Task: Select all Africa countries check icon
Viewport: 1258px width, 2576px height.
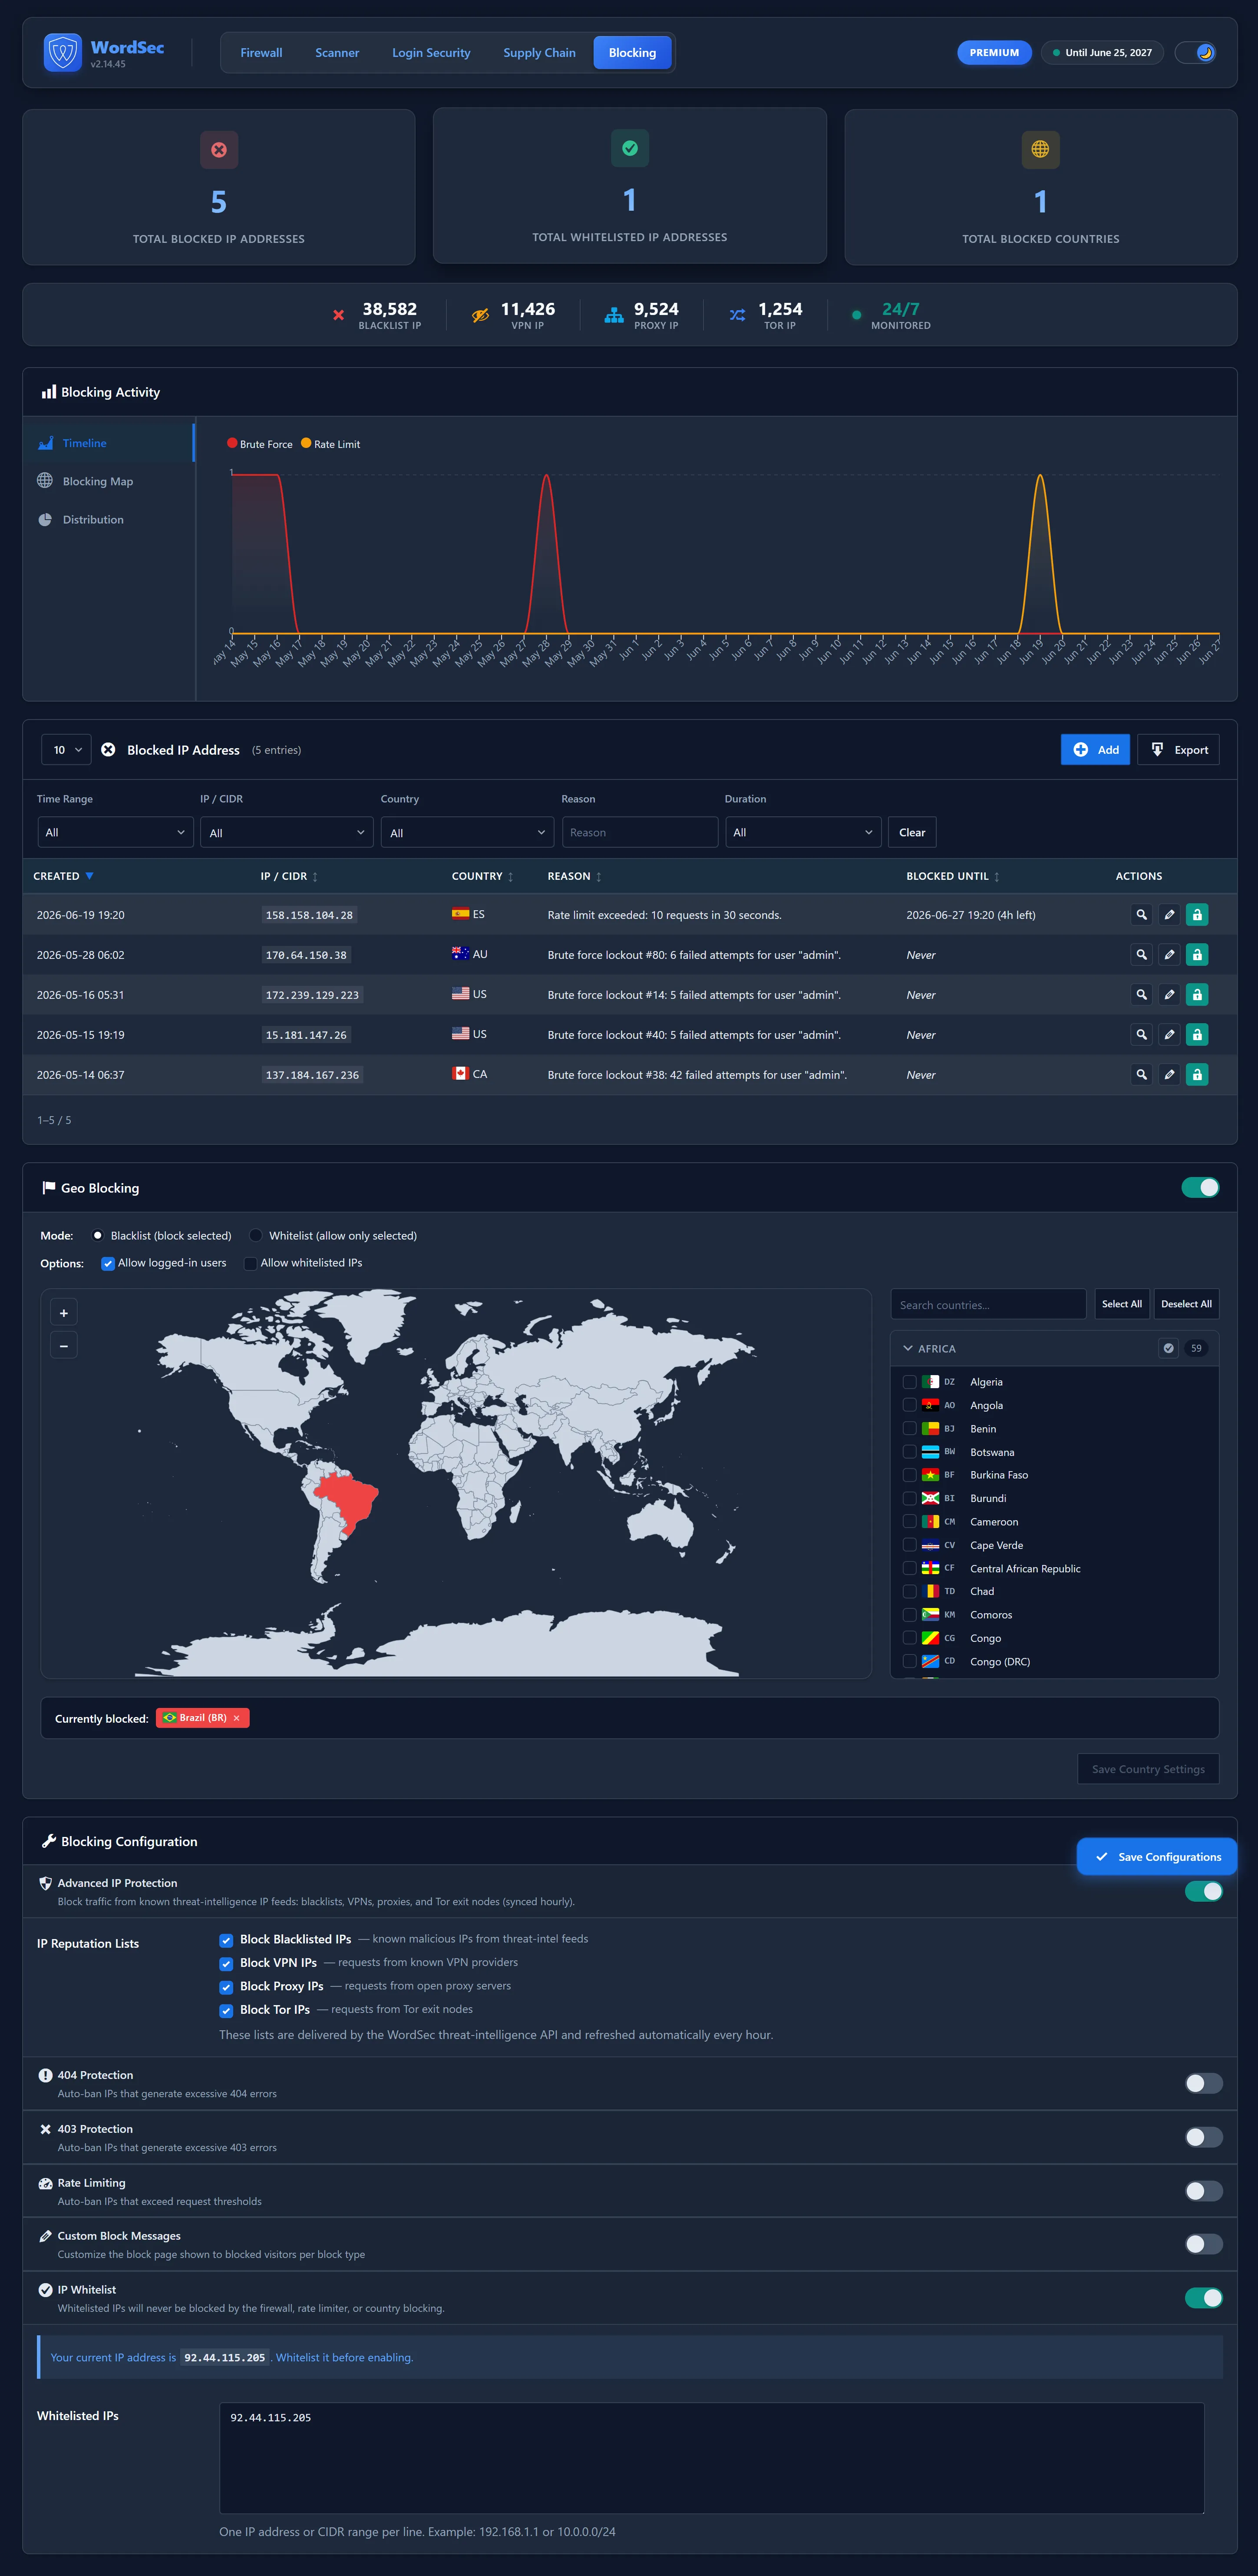Action: click(1168, 1348)
